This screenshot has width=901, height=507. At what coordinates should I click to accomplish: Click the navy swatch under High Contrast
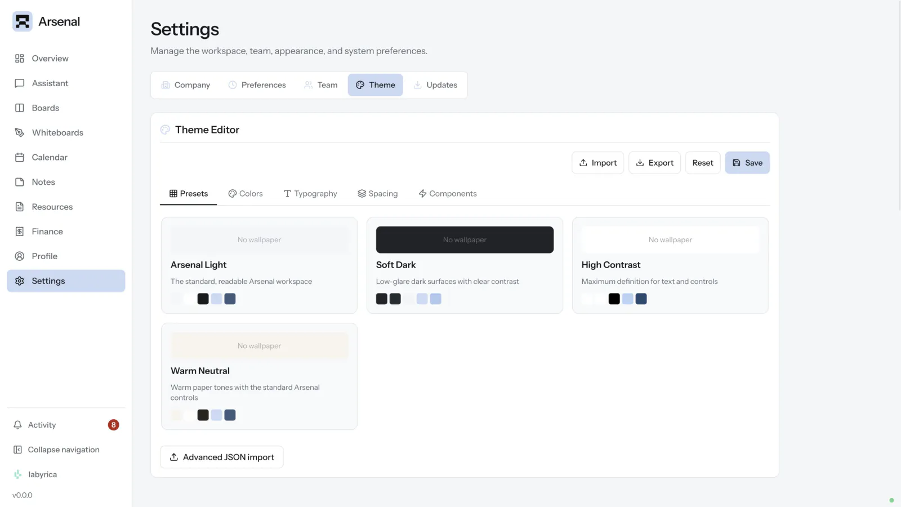641,299
